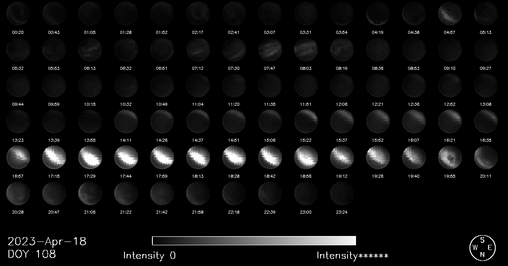The image size is (508, 266).
Task: Click the Intensity****** maximum label
Action: (x=352, y=255)
